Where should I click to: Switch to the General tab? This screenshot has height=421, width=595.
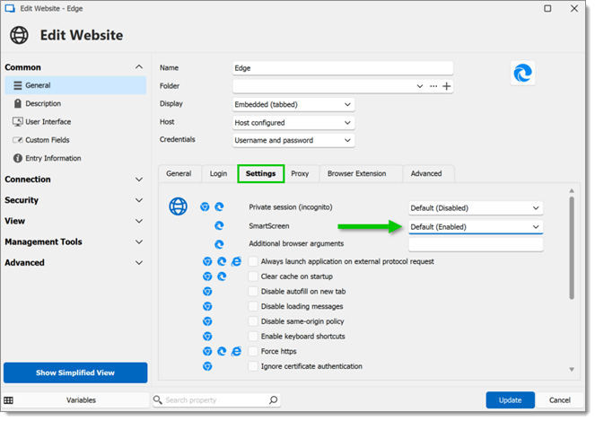point(179,173)
